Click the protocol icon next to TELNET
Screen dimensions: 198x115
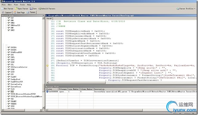point(9,101)
